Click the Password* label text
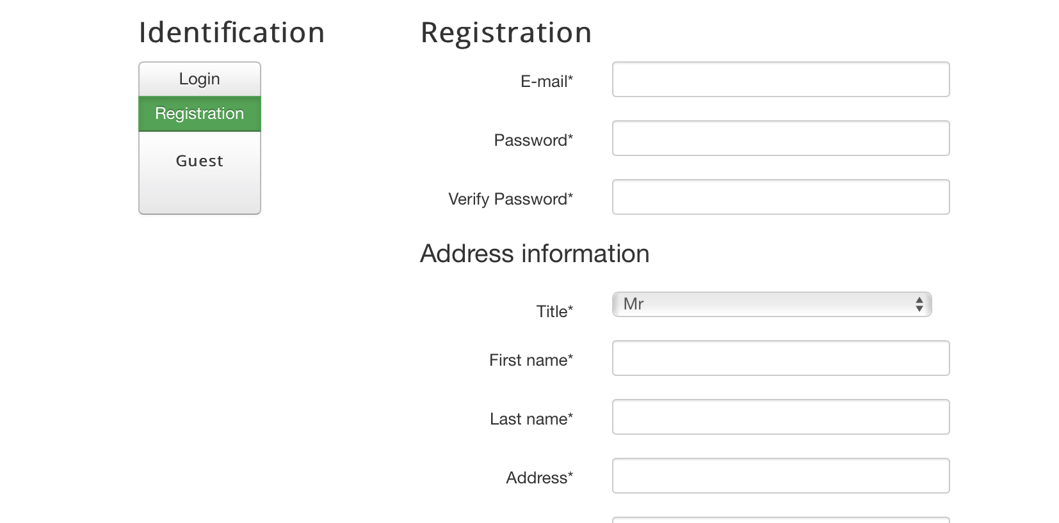Image resolution: width=1059 pixels, height=523 pixels. (x=533, y=140)
